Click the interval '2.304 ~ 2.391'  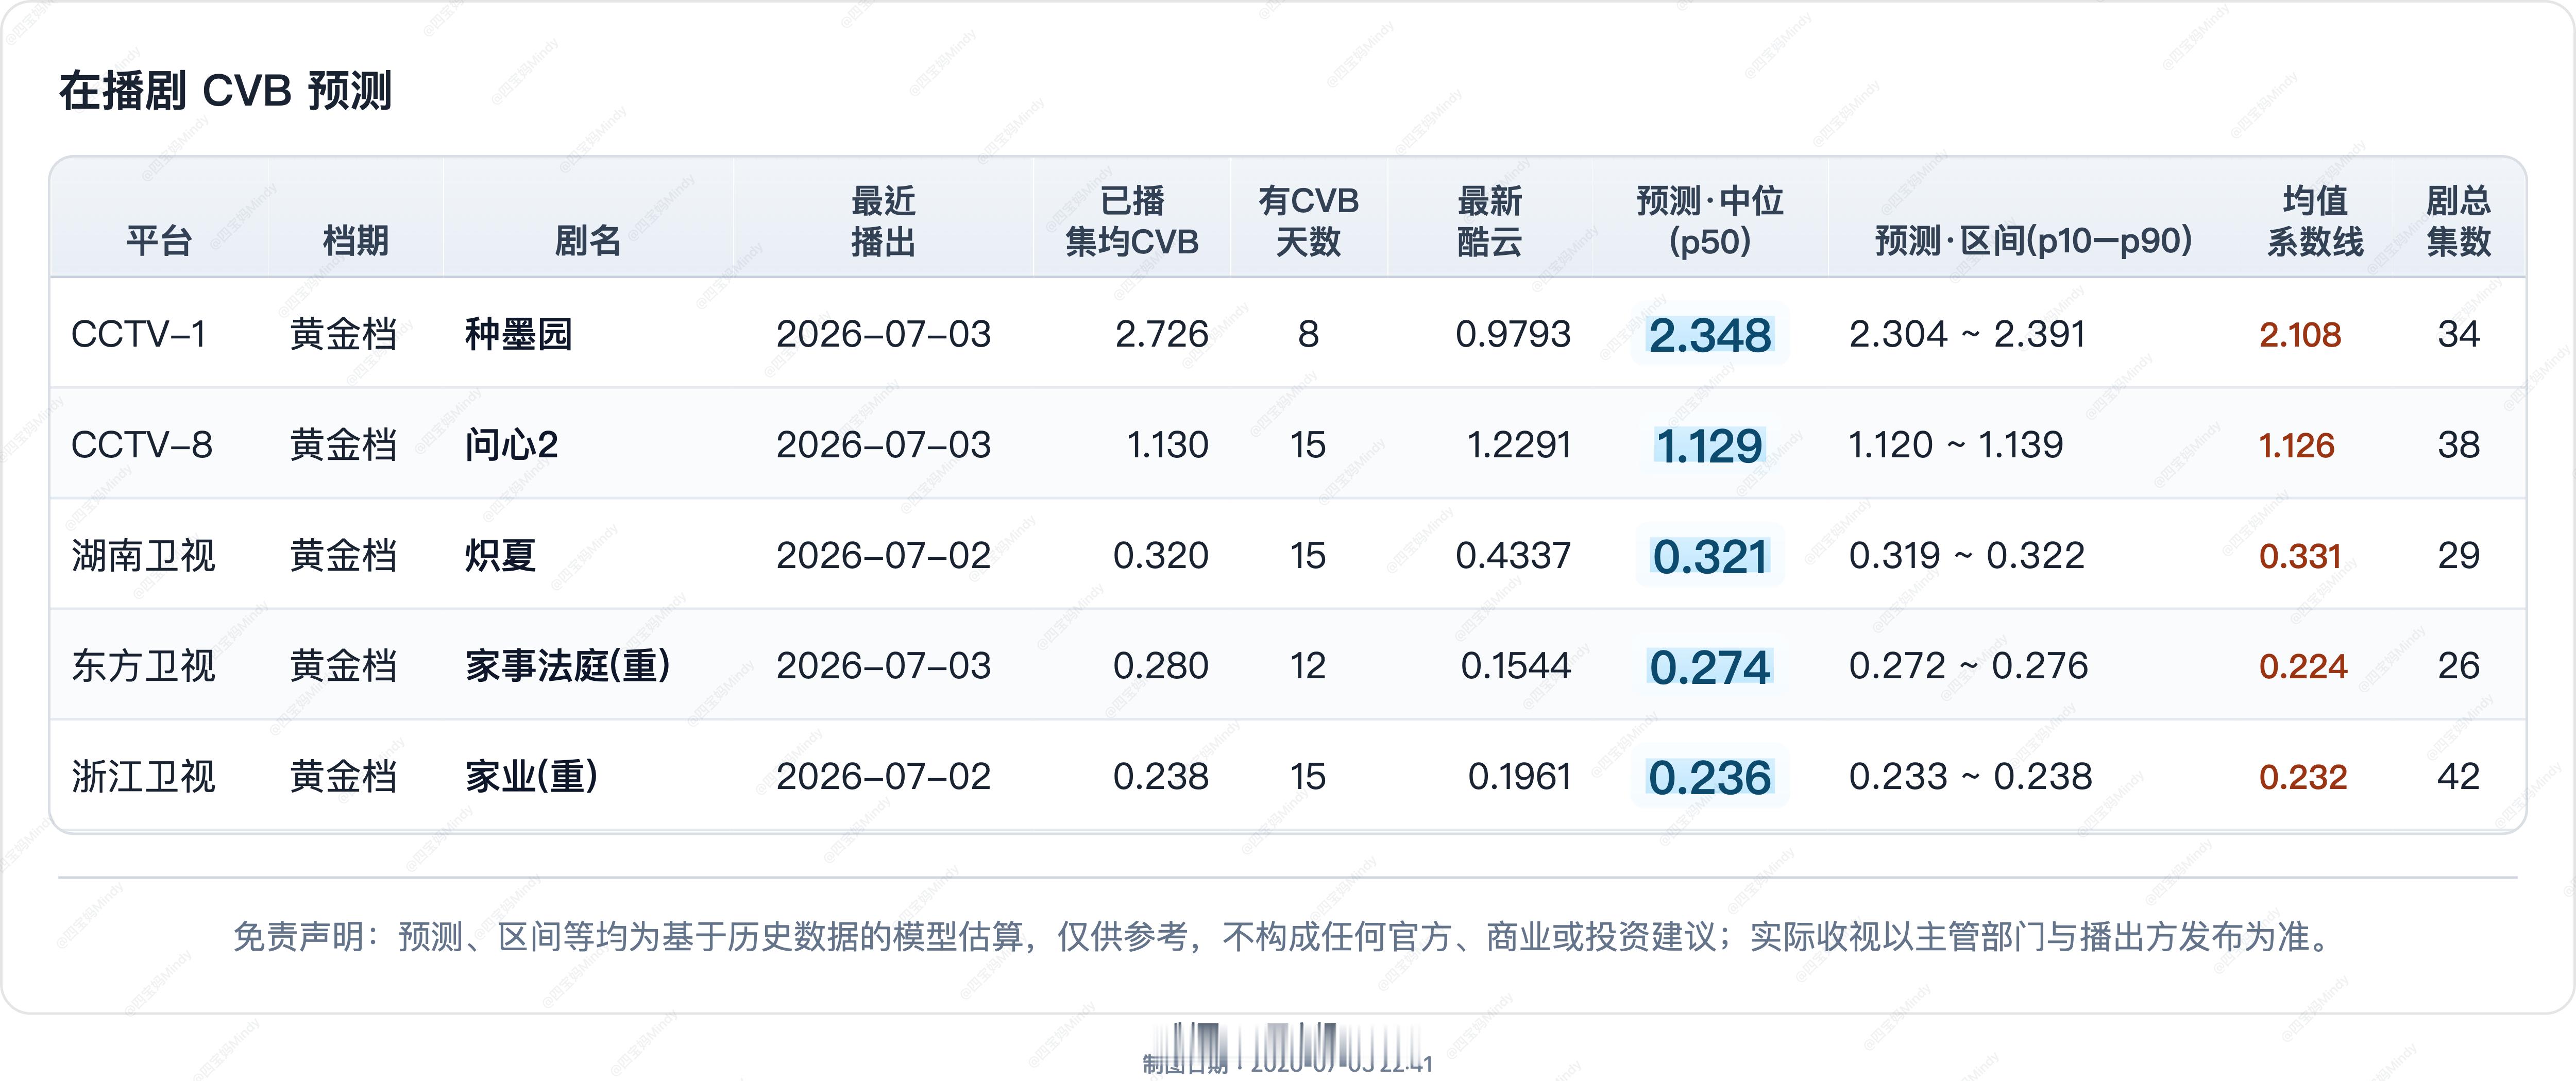point(1967,334)
